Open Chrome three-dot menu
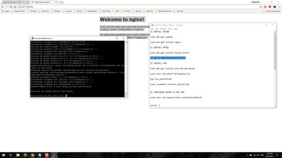This screenshot has height=158, width=282. tap(279, 7)
